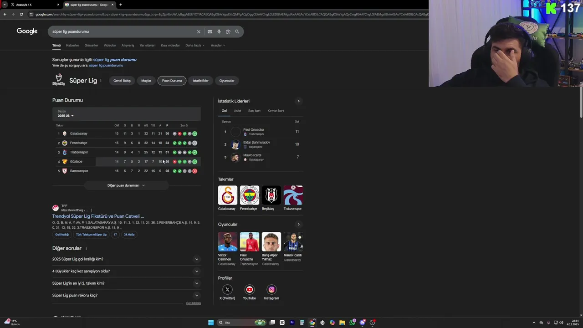583x328 pixels.
Task: Select the Göztepe row in standings
Action: (126, 162)
